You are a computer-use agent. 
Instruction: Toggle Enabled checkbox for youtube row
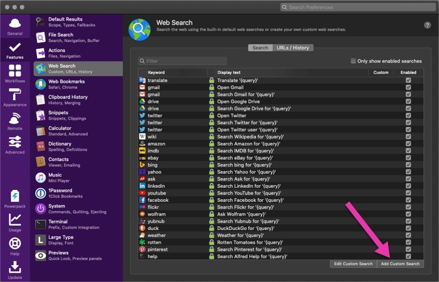[x=408, y=193]
